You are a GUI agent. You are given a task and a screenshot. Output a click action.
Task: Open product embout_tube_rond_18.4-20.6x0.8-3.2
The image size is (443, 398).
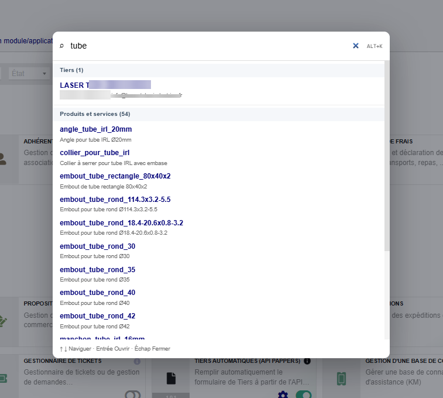tap(122, 223)
